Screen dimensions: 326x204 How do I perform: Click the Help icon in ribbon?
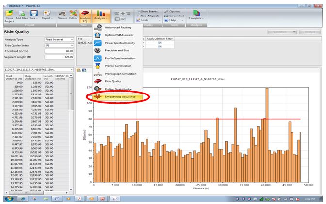pos(166,20)
